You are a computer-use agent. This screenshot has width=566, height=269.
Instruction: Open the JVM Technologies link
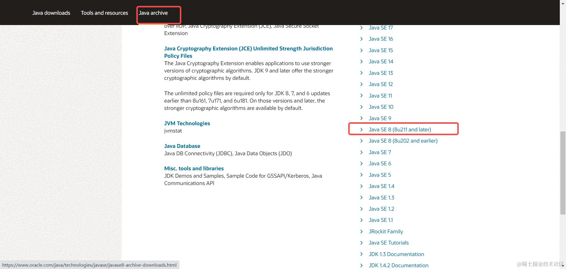click(187, 123)
